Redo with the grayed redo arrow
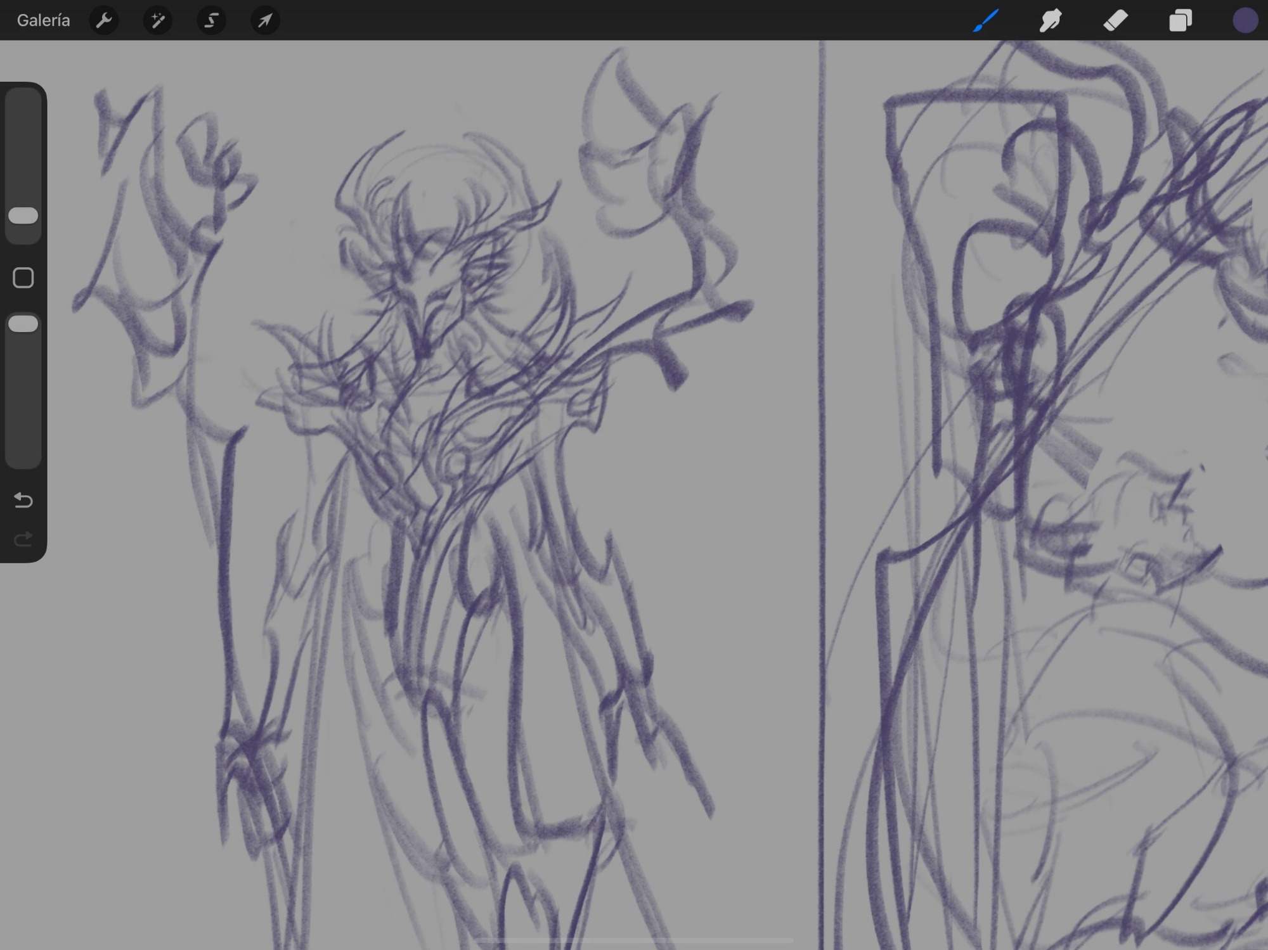Image resolution: width=1268 pixels, height=950 pixels. pyautogui.click(x=23, y=539)
